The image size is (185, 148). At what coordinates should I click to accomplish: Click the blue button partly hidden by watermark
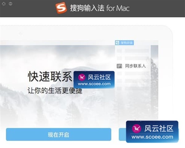tap(122, 134)
